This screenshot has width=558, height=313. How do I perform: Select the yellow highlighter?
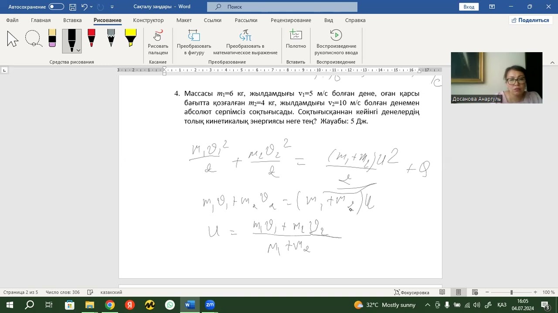pos(131,38)
